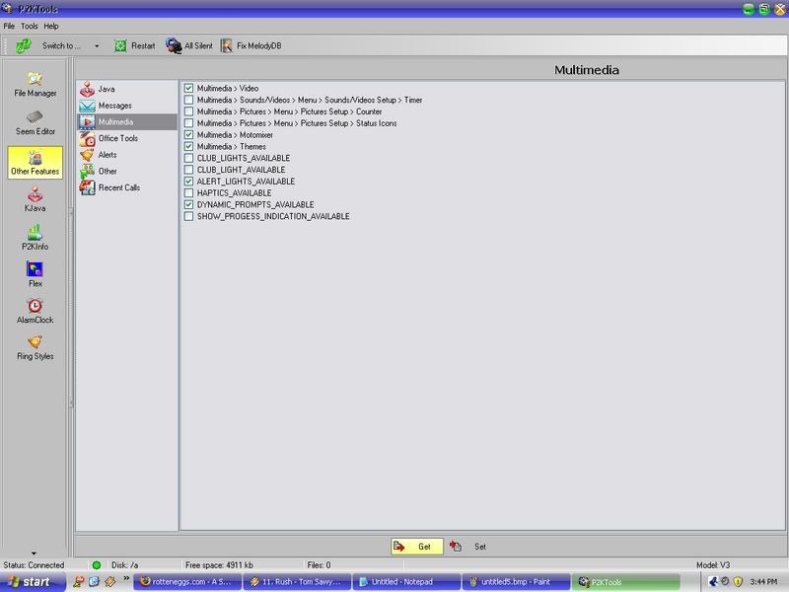Switch to rotteneggs.com browser taskbar window
The height and width of the screenshot is (592, 789).
pyautogui.click(x=186, y=582)
